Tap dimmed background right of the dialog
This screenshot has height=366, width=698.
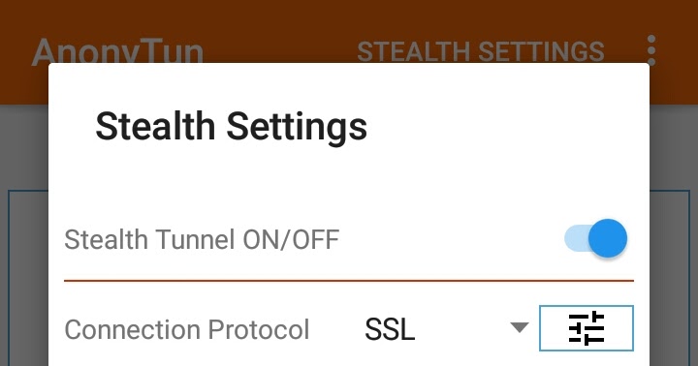(x=674, y=267)
